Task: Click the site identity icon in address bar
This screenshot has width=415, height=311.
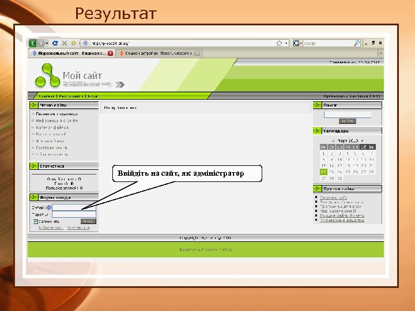Action: (85, 43)
